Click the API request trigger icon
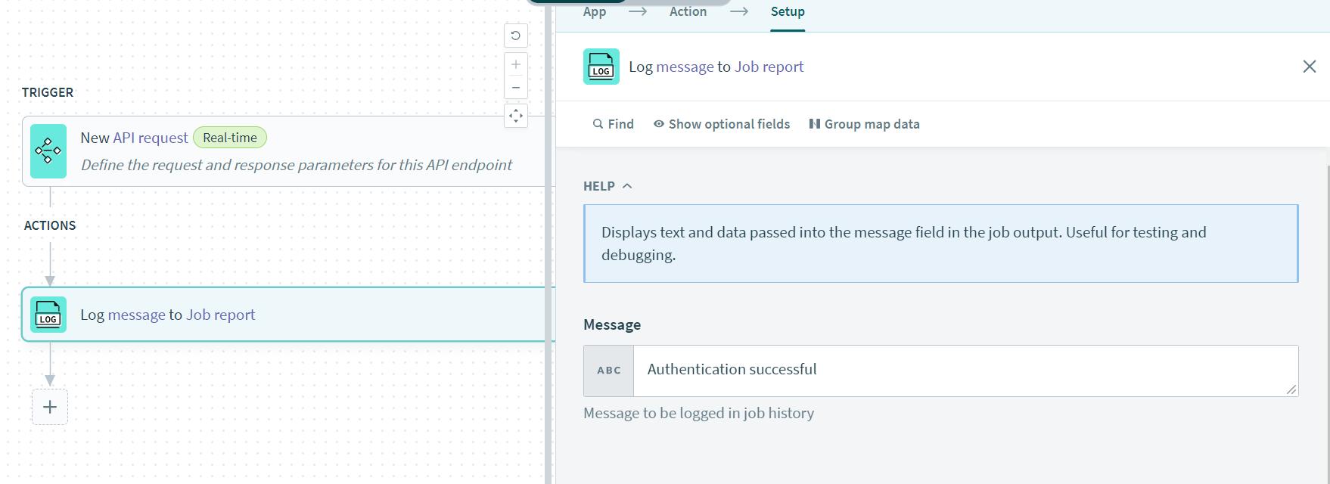The width and height of the screenshot is (1330, 484). tap(48, 151)
